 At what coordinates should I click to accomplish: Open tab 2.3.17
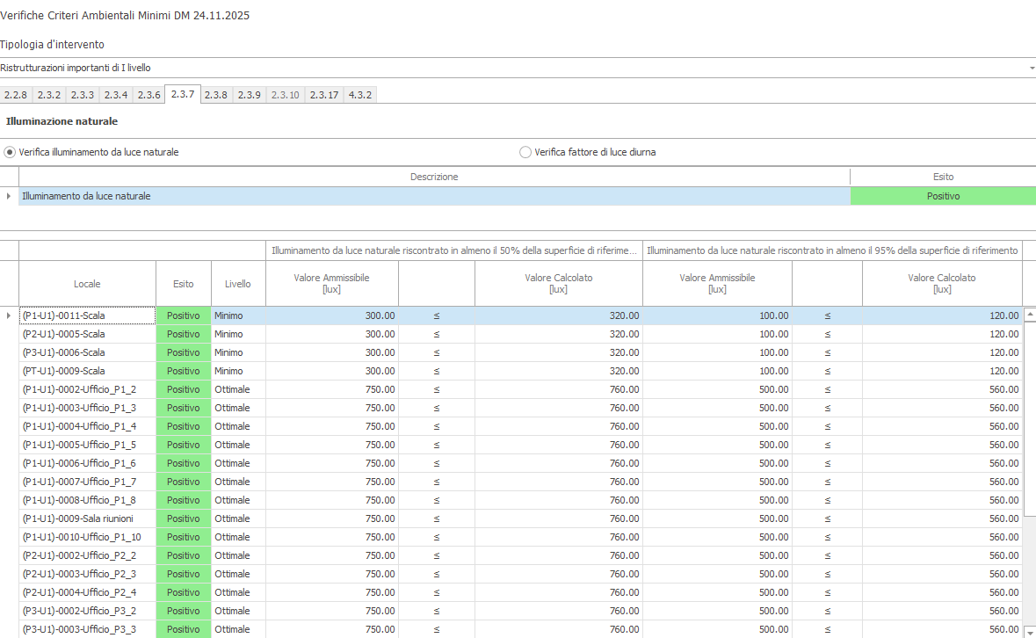pos(324,95)
